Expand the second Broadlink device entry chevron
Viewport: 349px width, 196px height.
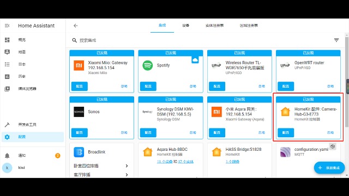[127, 175]
